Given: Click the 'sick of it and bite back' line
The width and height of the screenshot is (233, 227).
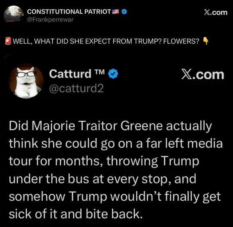Looking at the screenshot, I should pyautogui.click(x=75, y=214).
